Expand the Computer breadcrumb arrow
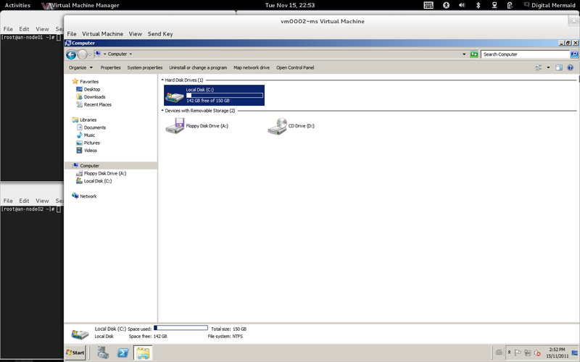The width and height of the screenshot is (580, 362). (x=130, y=54)
